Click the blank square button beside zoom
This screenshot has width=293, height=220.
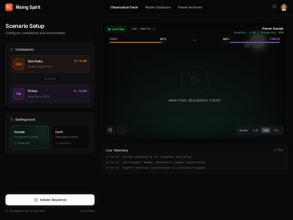121,130
